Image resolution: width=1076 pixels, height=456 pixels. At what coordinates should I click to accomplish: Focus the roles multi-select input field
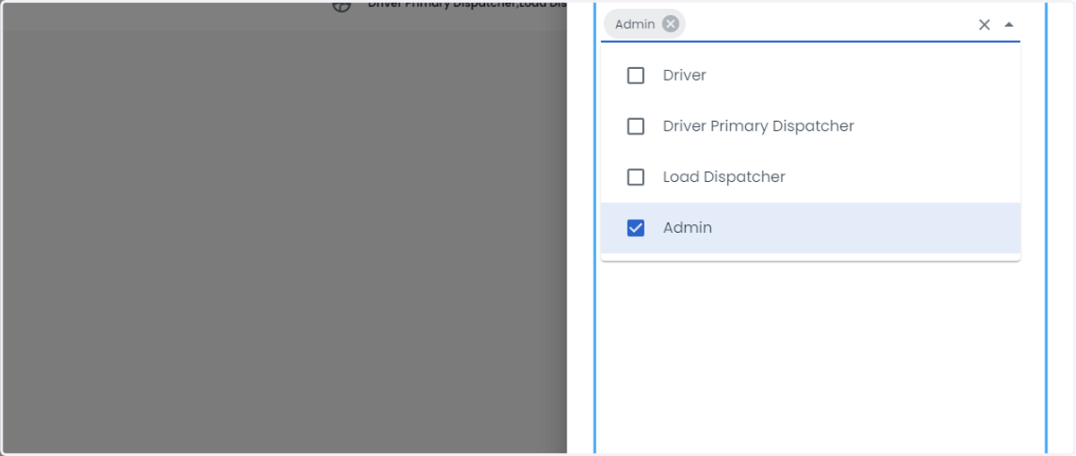point(811,24)
